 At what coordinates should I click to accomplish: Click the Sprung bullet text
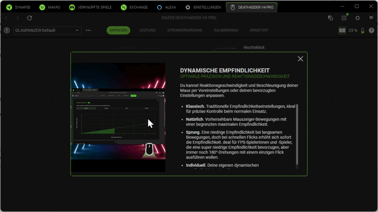click(239, 145)
